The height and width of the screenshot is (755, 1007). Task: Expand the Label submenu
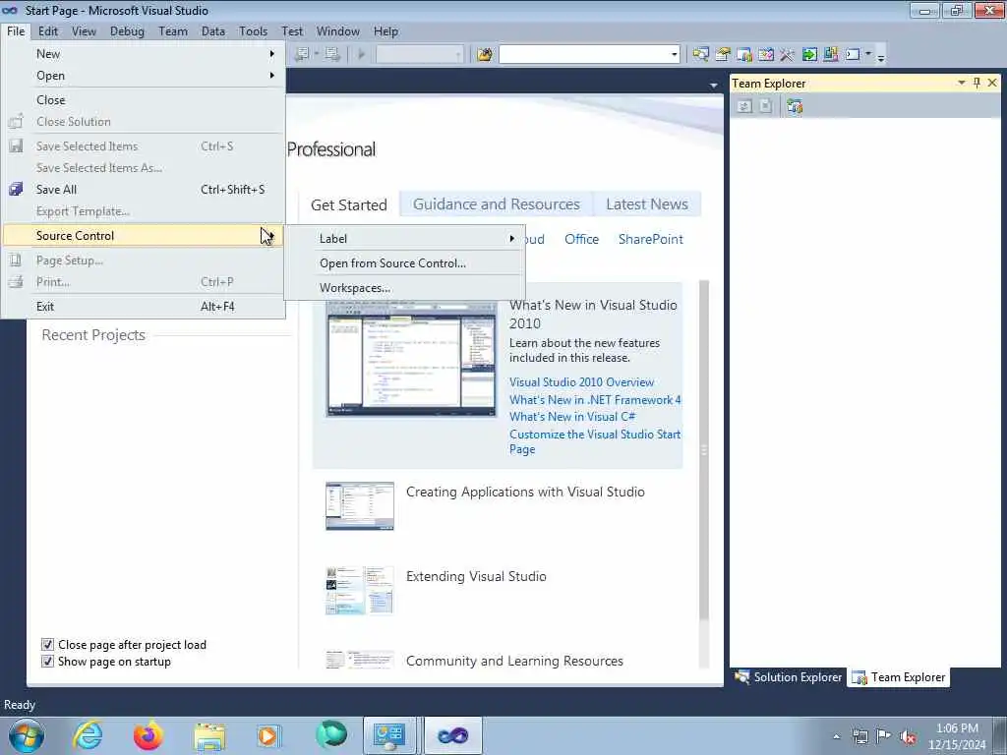pos(405,239)
